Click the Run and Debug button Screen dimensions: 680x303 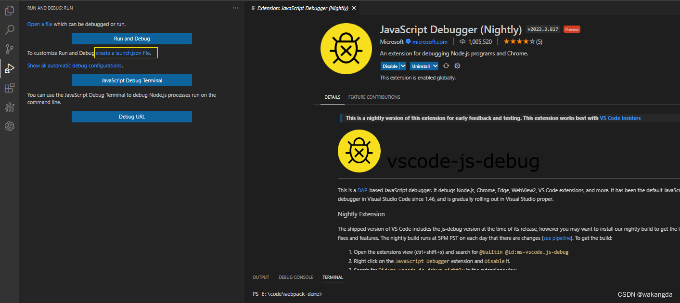click(132, 39)
